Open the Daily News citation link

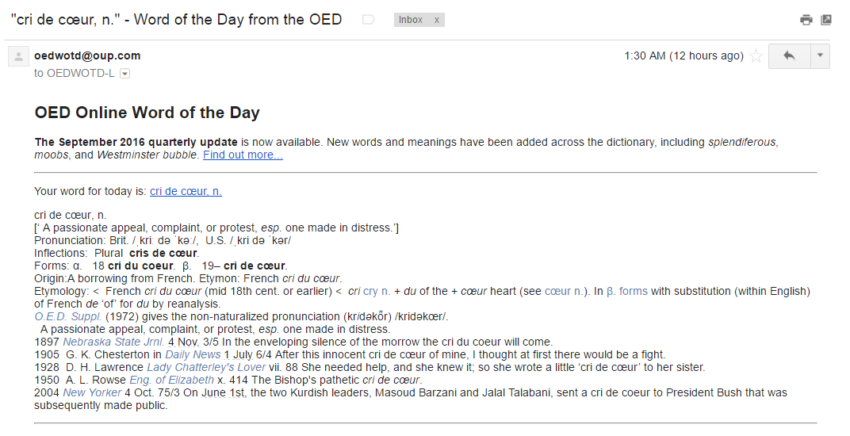point(193,354)
